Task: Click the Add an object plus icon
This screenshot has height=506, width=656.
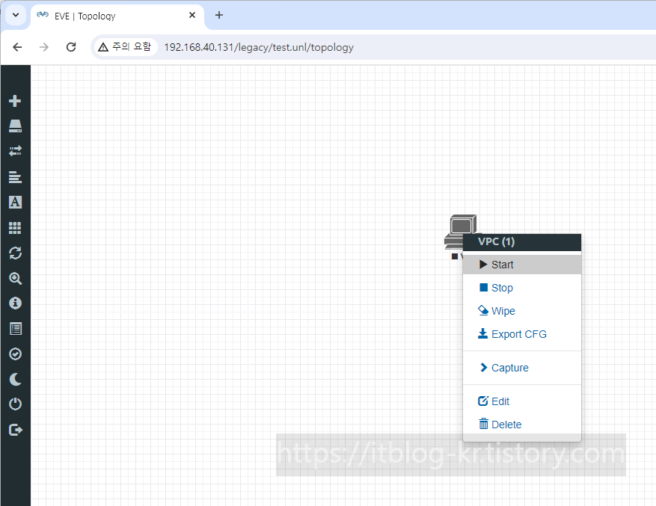Action: point(15,101)
